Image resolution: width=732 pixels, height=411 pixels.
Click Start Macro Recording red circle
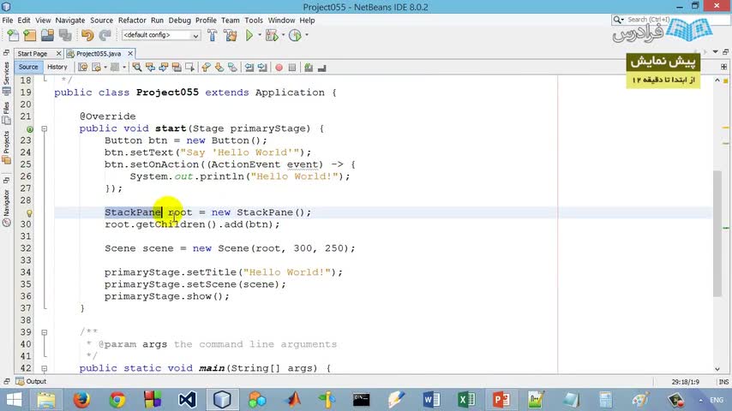tap(279, 68)
